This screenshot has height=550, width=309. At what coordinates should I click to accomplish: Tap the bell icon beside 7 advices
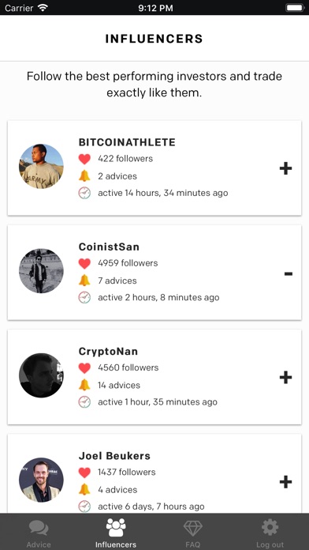(84, 281)
